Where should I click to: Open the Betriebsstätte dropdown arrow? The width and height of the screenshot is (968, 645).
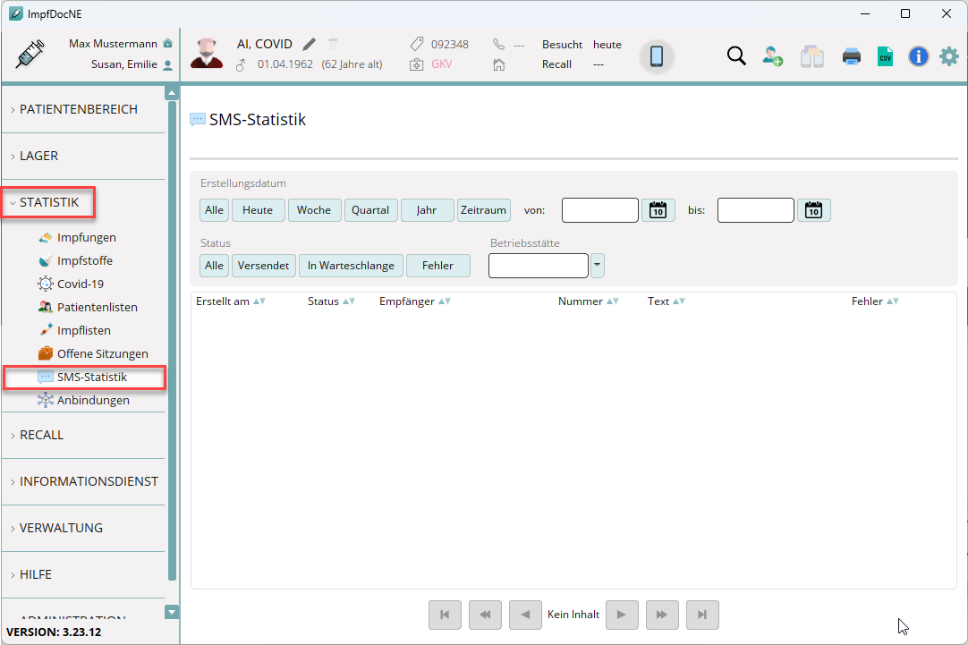tap(597, 266)
